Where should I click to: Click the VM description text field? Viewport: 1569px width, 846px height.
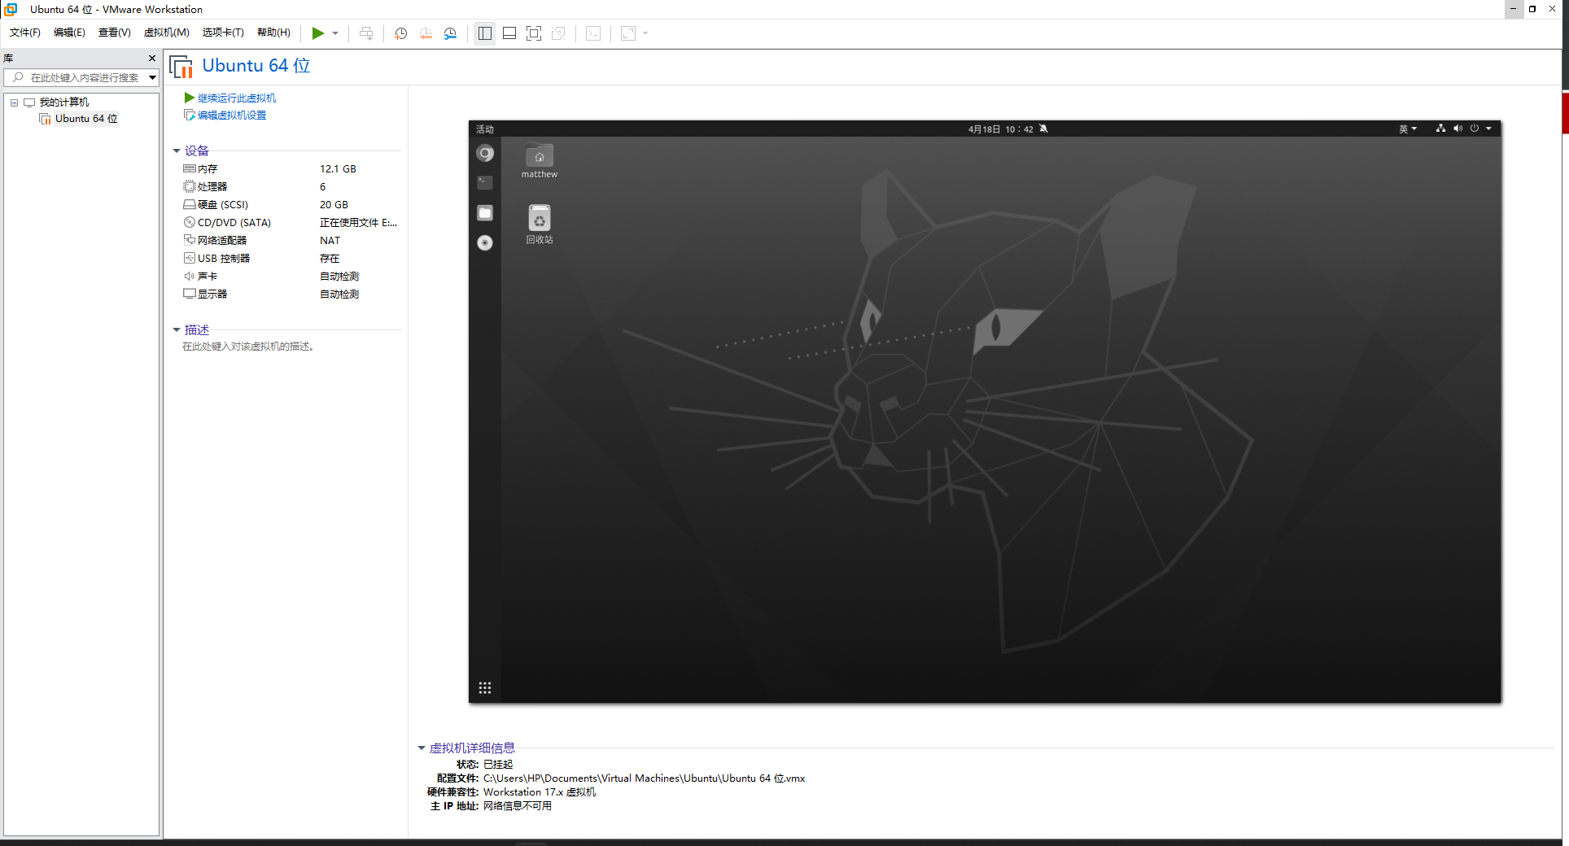[x=248, y=347]
